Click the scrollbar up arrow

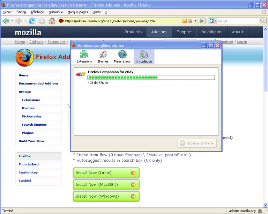coord(266,29)
